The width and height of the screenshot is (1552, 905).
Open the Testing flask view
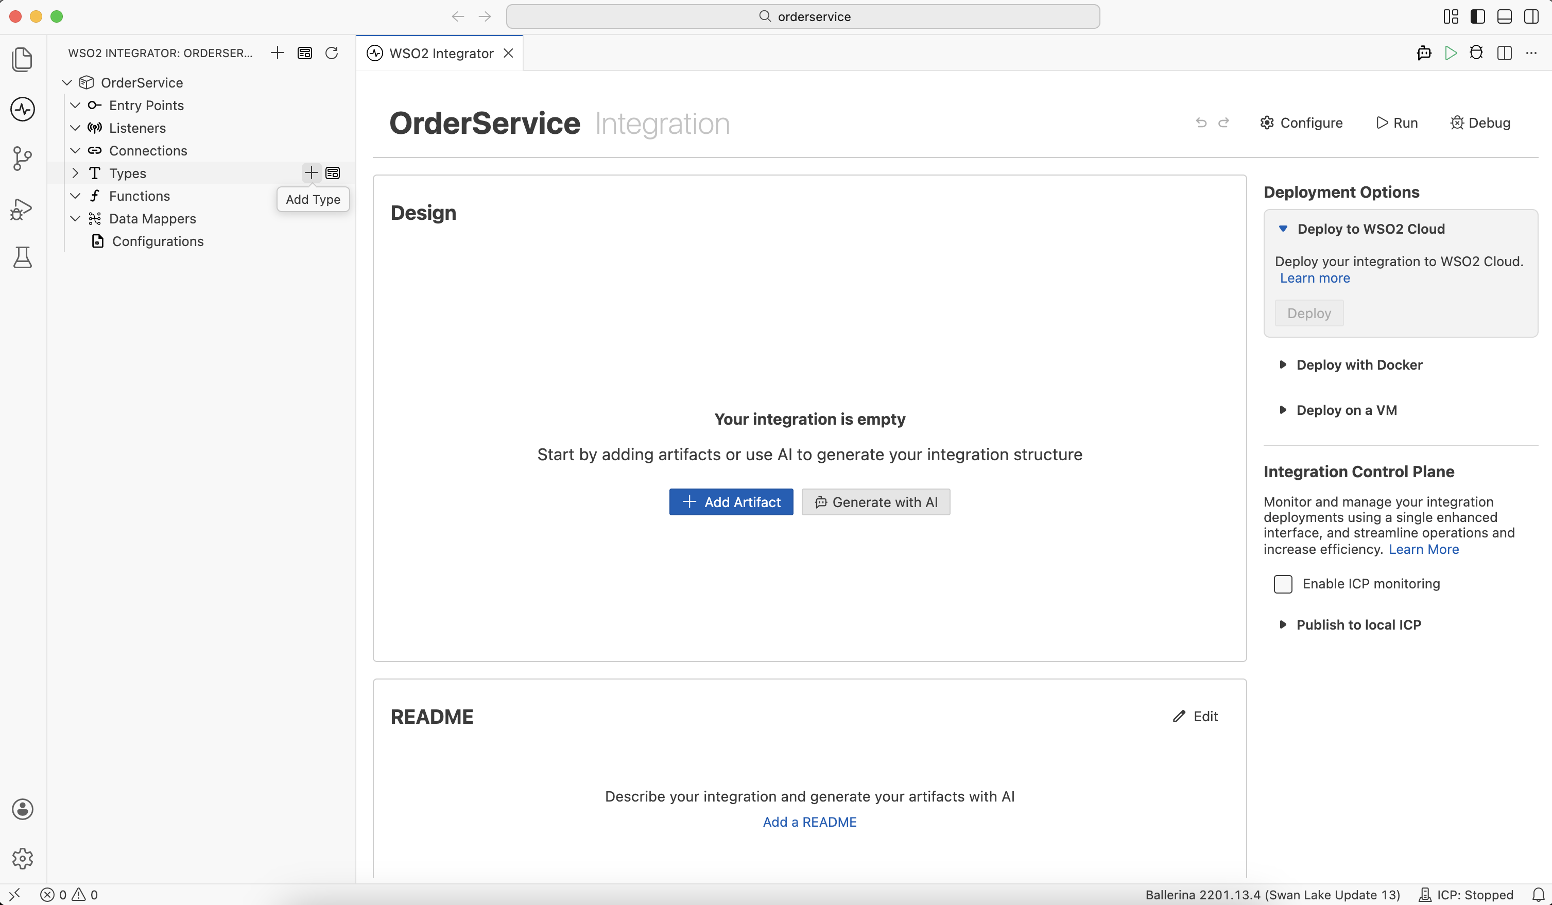(x=23, y=257)
